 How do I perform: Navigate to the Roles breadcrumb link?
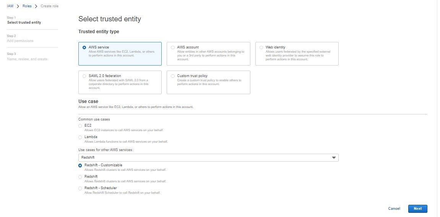[27, 6]
